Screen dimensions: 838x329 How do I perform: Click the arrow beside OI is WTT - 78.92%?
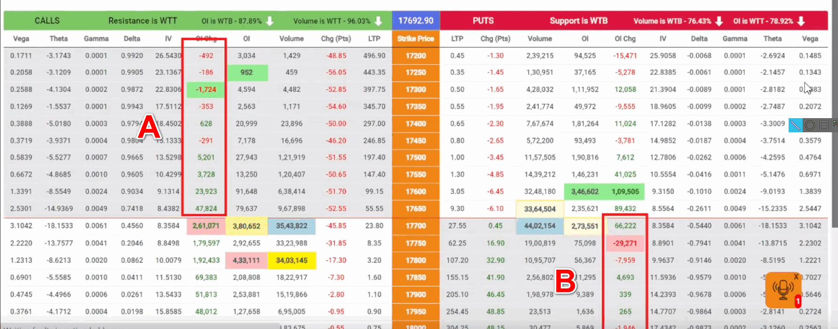[801, 21]
